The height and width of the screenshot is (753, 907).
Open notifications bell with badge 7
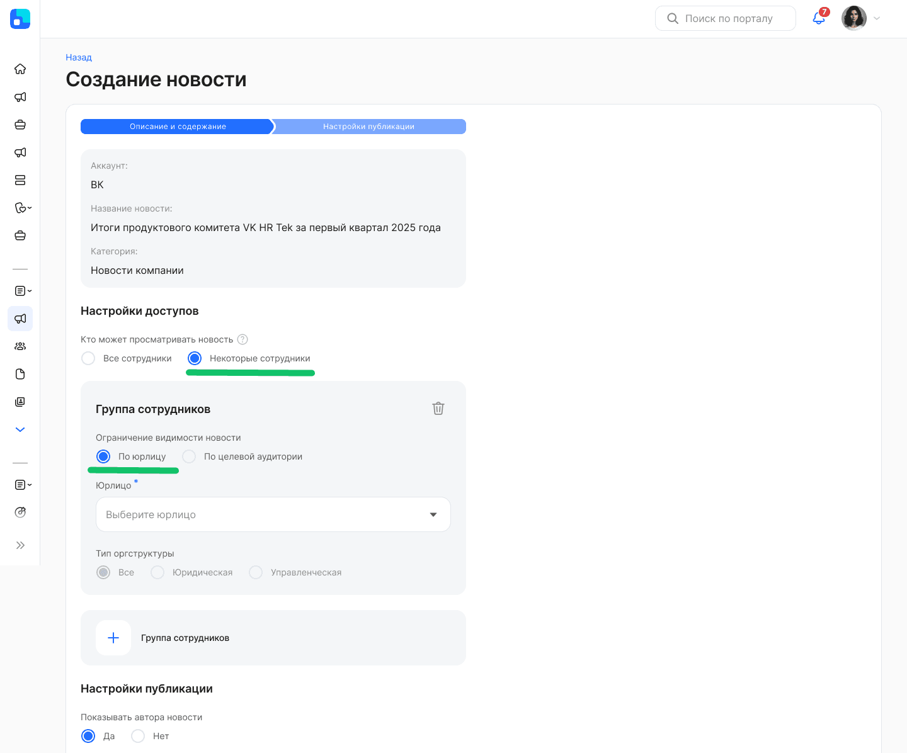(819, 18)
